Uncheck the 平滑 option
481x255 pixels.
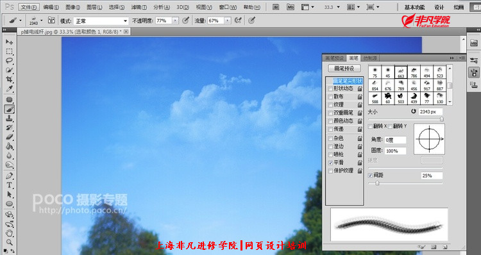tap(330, 163)
